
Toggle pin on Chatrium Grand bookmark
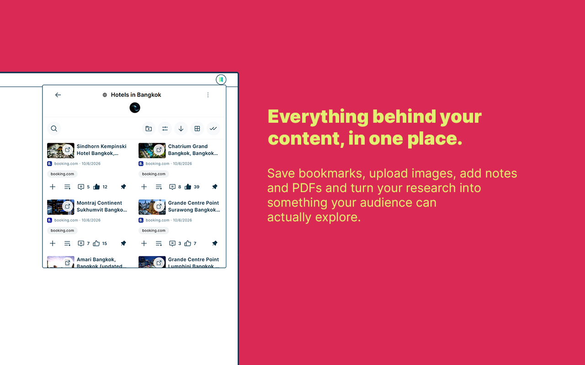215,187
